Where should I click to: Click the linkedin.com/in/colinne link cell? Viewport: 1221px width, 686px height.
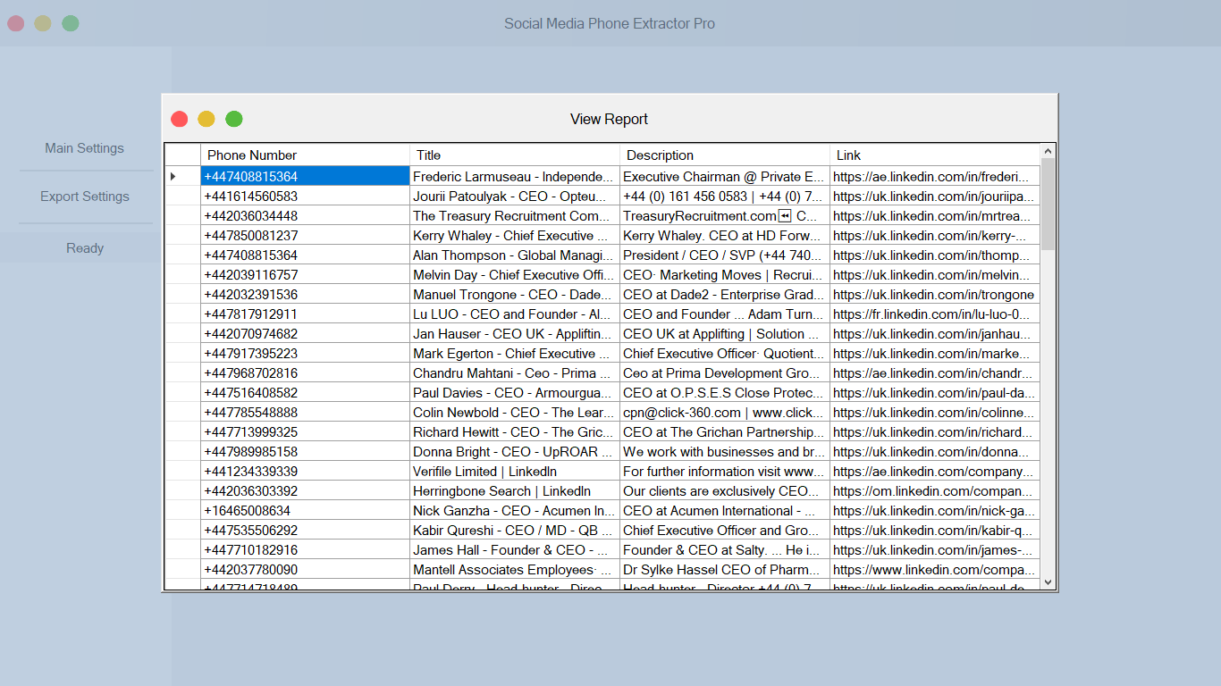(935, 413)
